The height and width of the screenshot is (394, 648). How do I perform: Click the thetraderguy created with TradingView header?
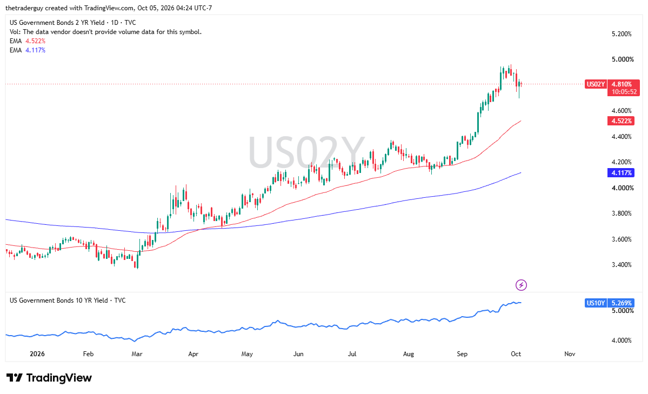(109, 8)
